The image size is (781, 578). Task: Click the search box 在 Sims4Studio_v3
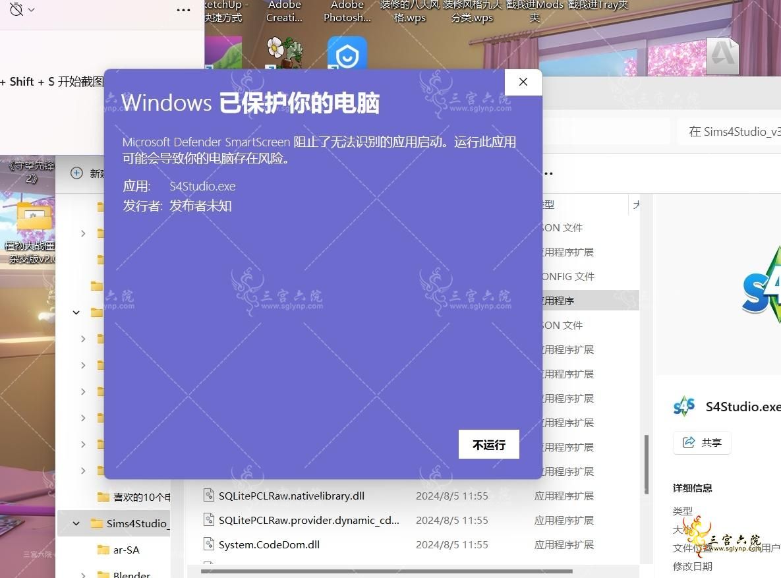[x=730, y=132]
